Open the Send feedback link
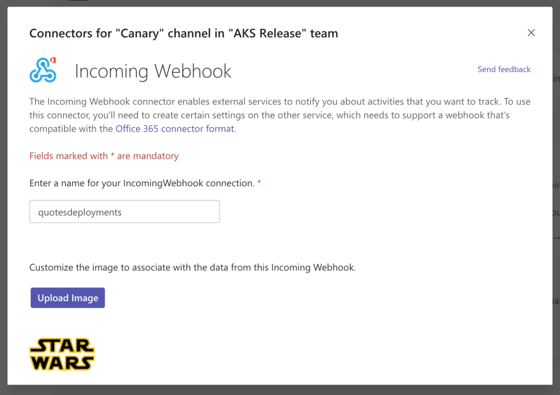This screenshot has width=560, height=395. pos(504,69)
